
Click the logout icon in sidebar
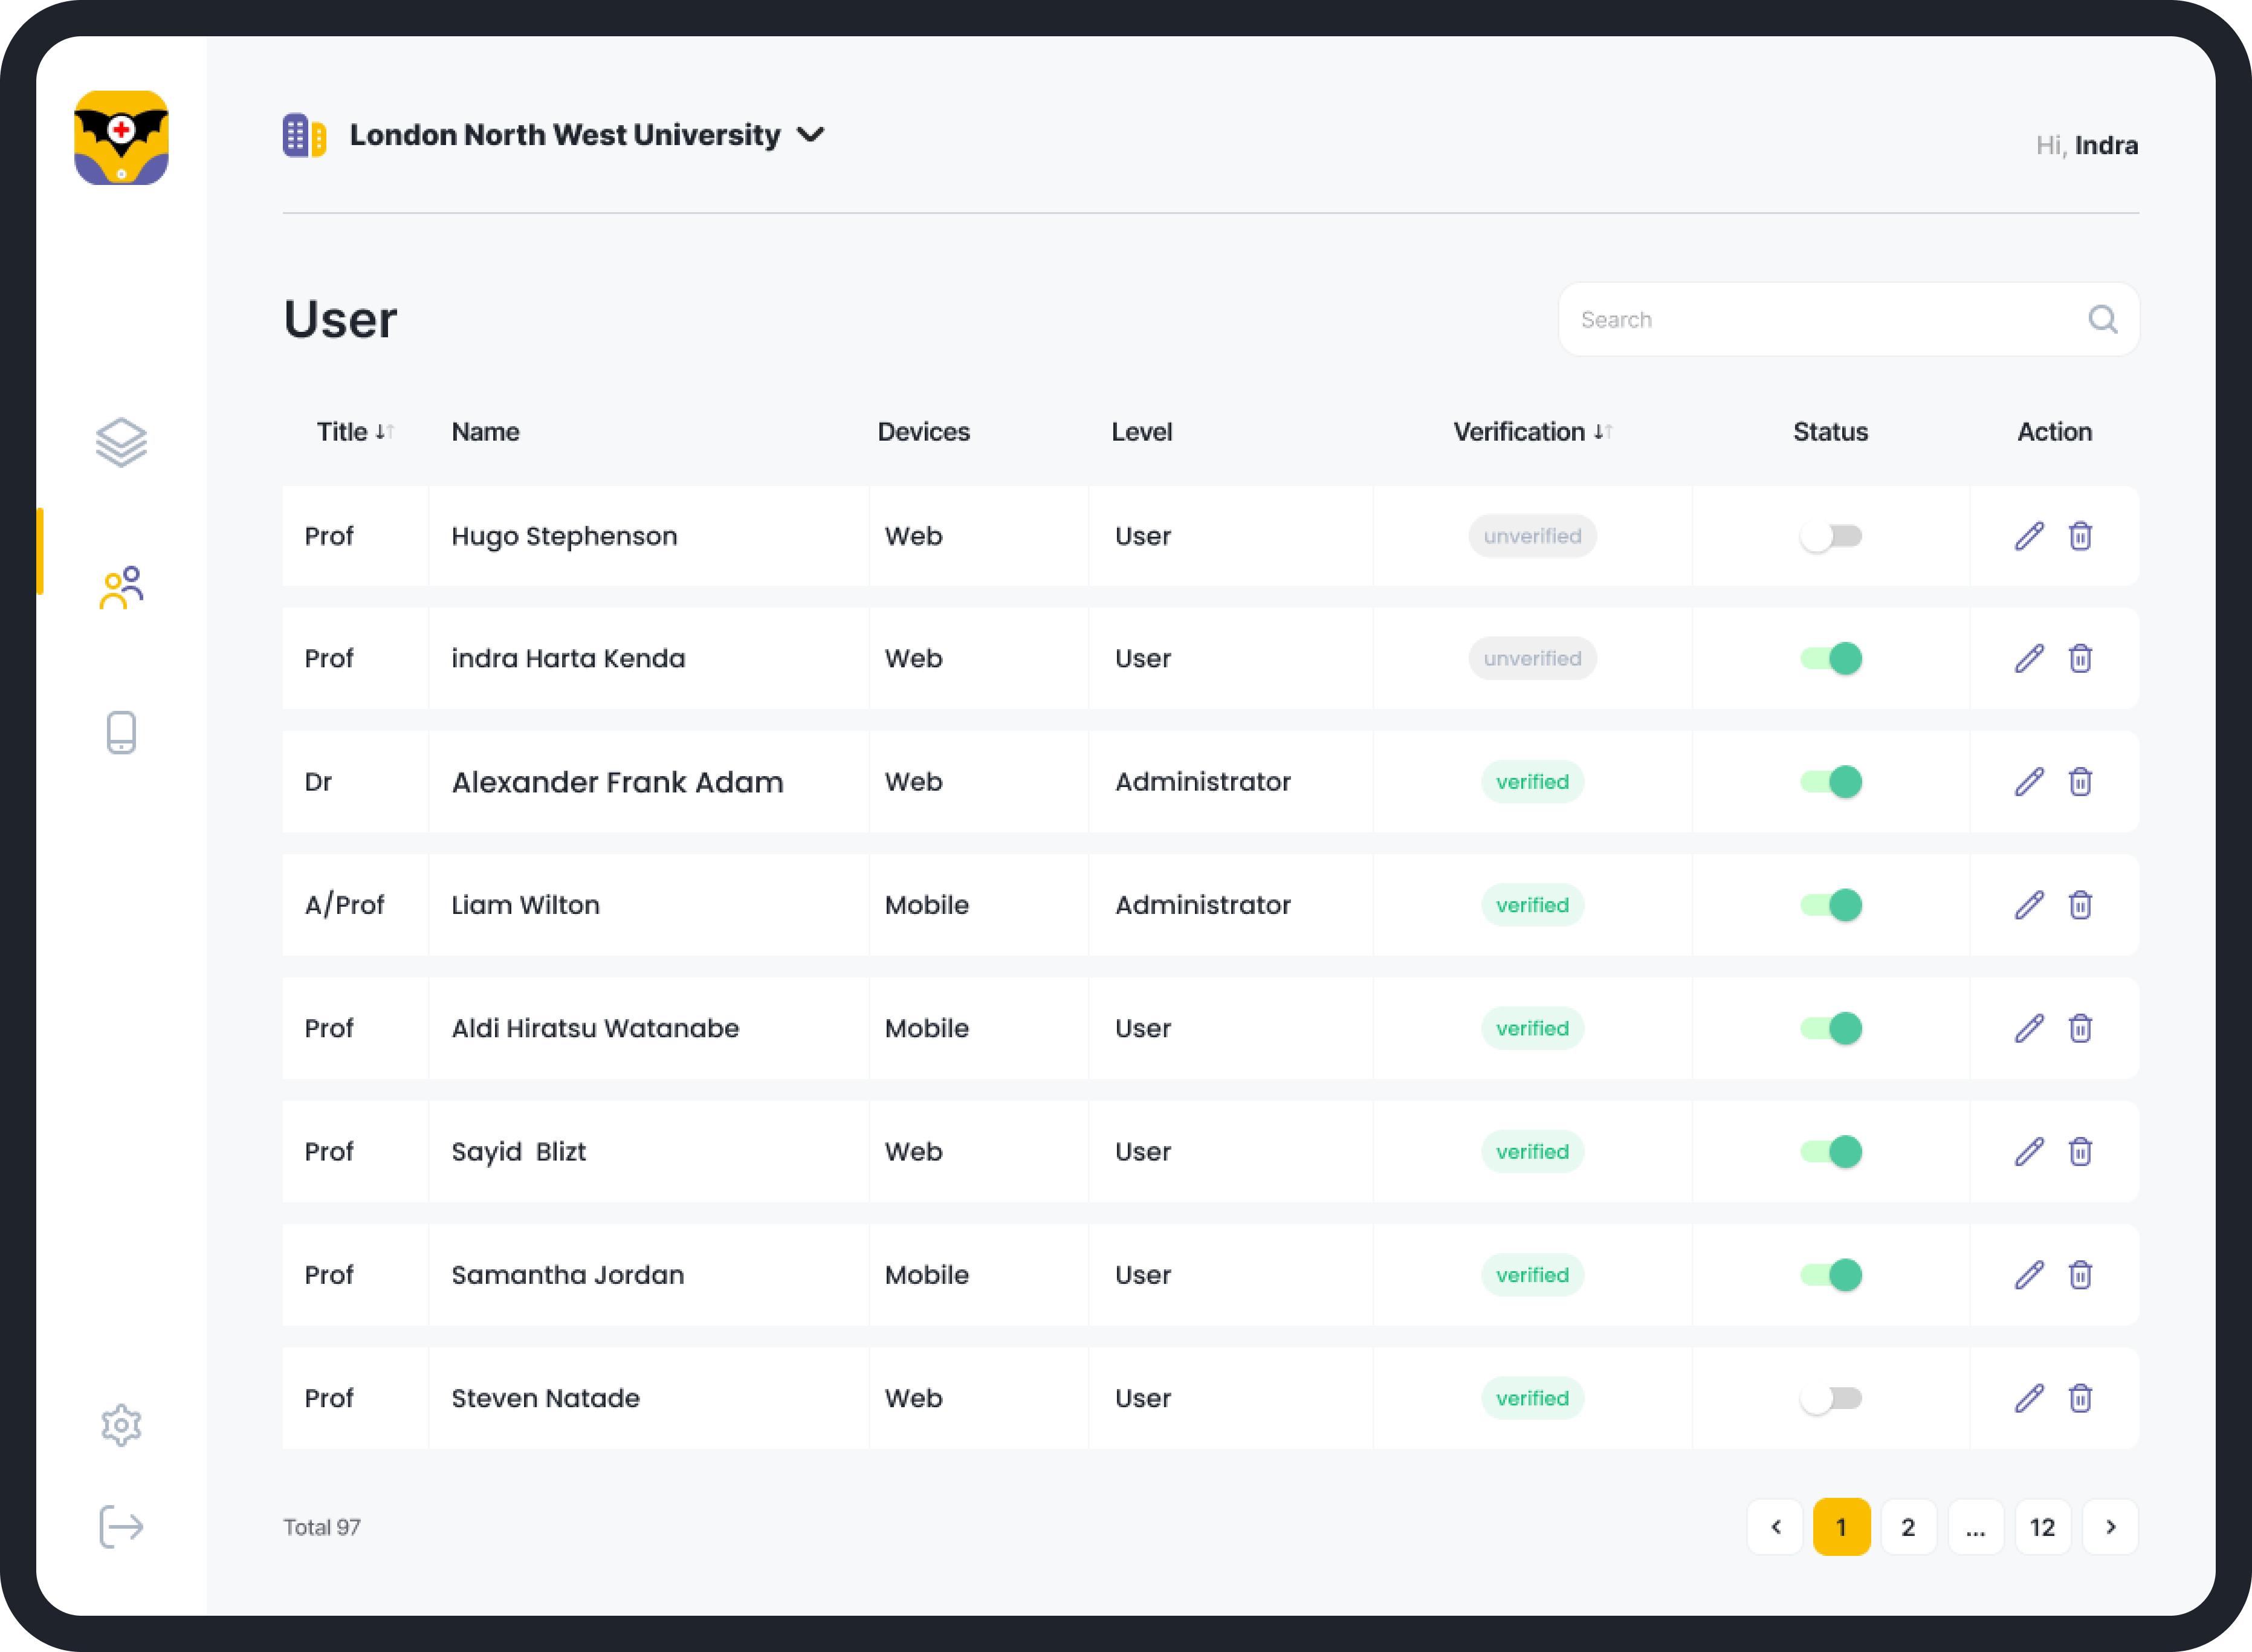tap(121, 1526)
